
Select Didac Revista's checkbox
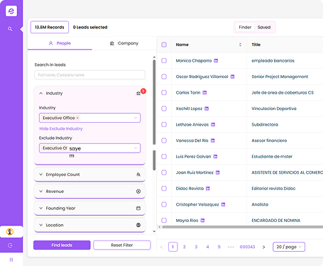point(164,188)
